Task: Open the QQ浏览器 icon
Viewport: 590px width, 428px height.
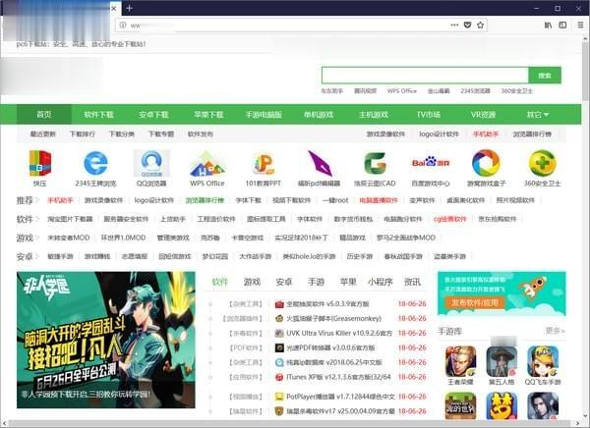Action: pos(151,164)
